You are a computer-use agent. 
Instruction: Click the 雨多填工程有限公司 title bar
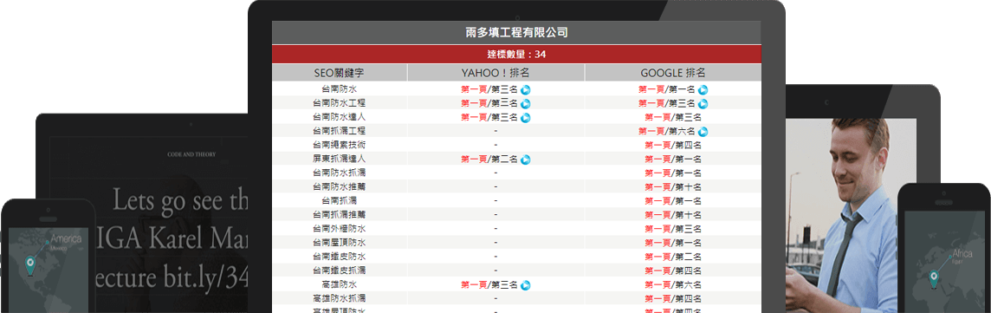(516, 32)
